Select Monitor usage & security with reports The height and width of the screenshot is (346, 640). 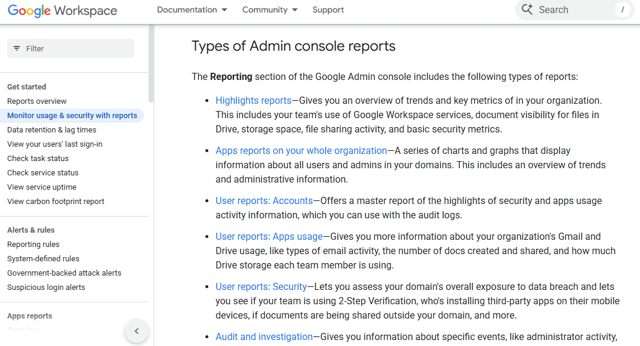point(72,116)
